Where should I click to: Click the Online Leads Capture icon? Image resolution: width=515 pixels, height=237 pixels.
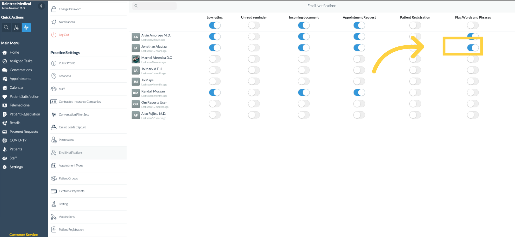pyautogui.click(x=54, y=127)
